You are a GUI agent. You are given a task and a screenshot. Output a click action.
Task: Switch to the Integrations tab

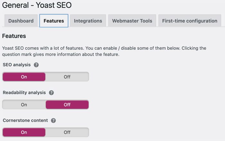[88, 21]
